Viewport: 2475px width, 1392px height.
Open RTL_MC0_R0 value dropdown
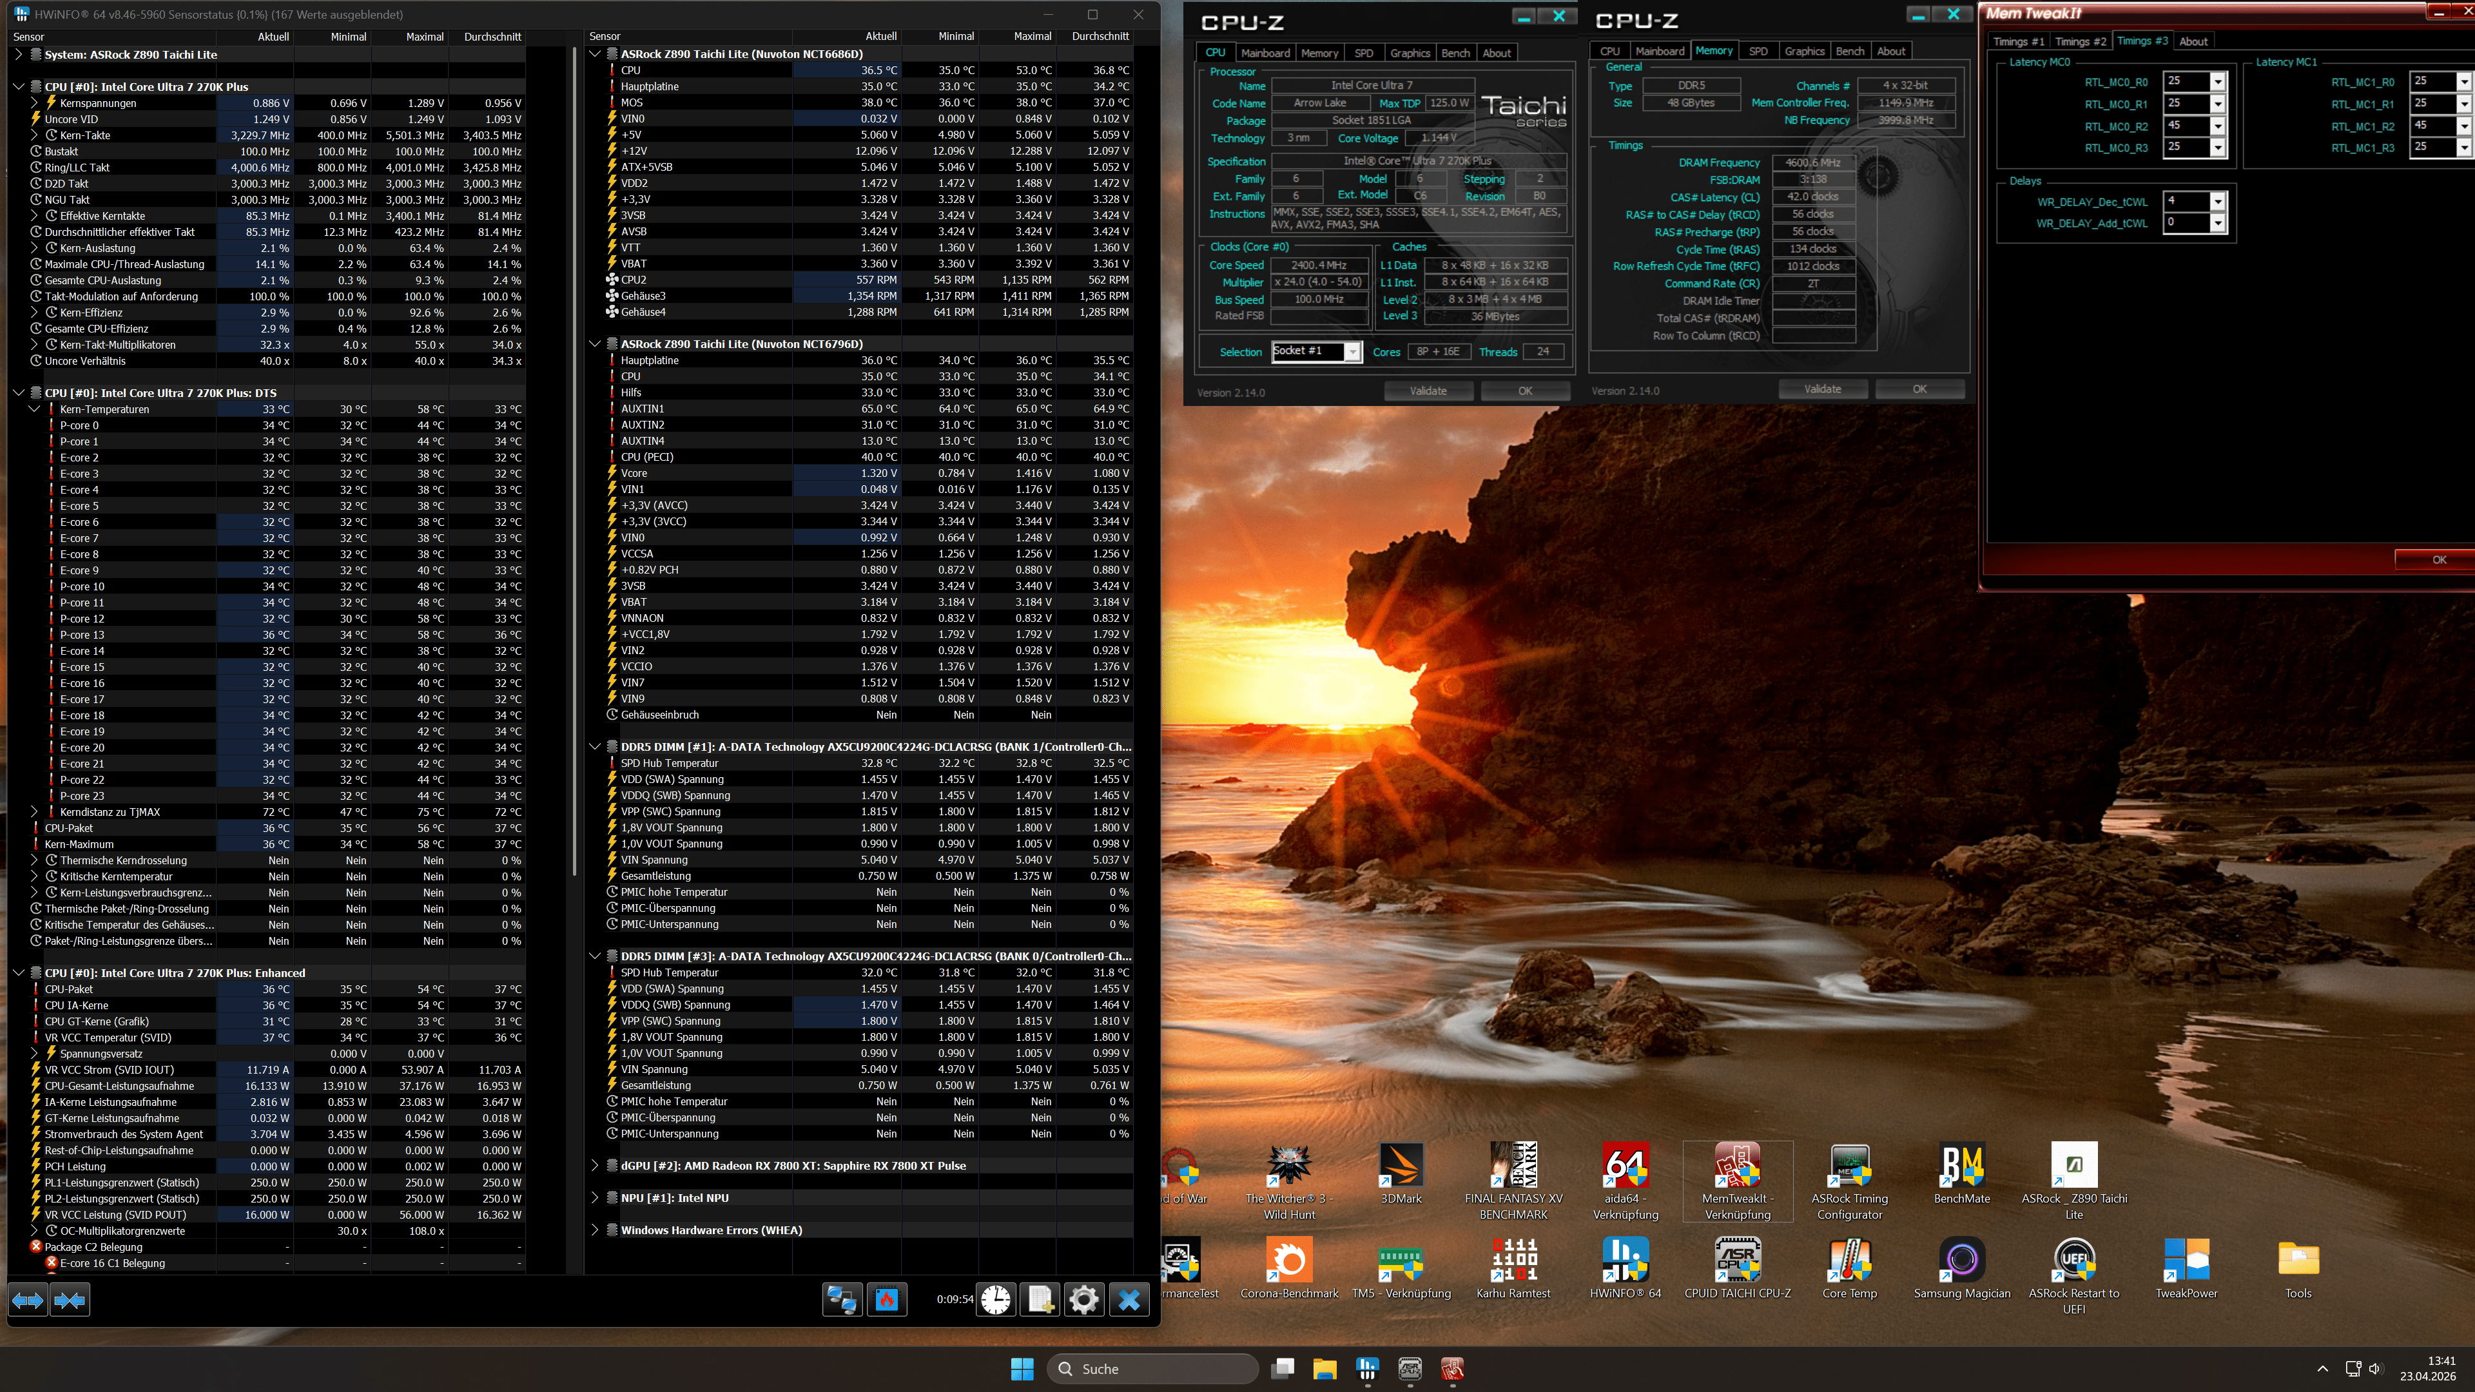(x=2217, y=82)
